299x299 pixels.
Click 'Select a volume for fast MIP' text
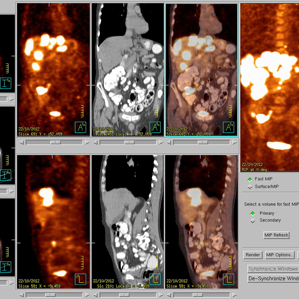tap(271, 204)
